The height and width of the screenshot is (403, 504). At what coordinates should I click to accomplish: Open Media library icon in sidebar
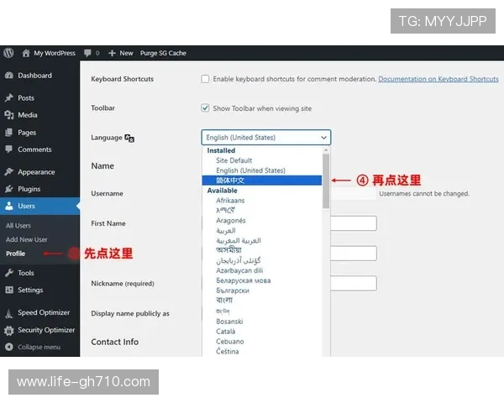click(x=8, y=115)
